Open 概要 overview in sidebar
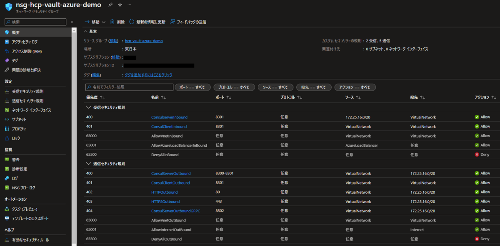Viewport: 500px width, 246px height. [x=36, y=32]
